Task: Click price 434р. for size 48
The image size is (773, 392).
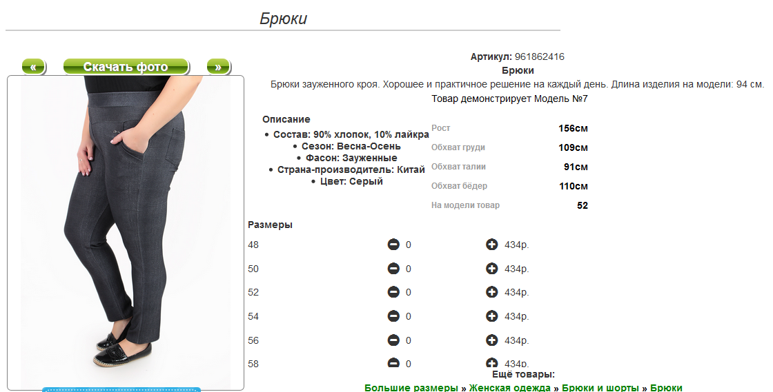Action: 517,245
